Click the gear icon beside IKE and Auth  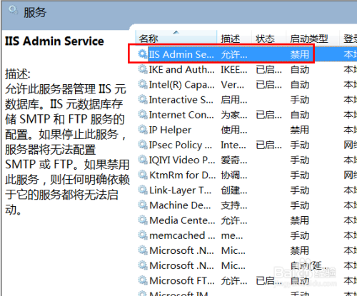143,69
